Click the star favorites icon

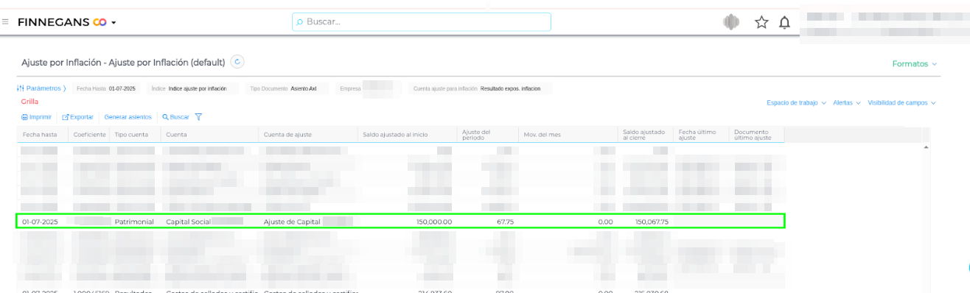coord(761,22)
